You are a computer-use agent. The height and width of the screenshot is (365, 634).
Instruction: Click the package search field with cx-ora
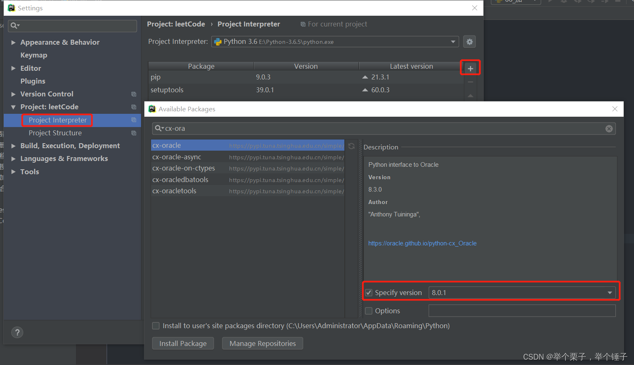384,129
